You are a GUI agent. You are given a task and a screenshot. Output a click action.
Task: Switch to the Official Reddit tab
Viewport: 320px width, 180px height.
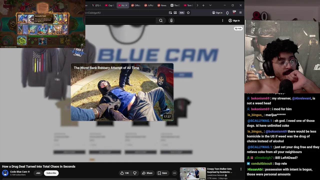coord(136,5)
